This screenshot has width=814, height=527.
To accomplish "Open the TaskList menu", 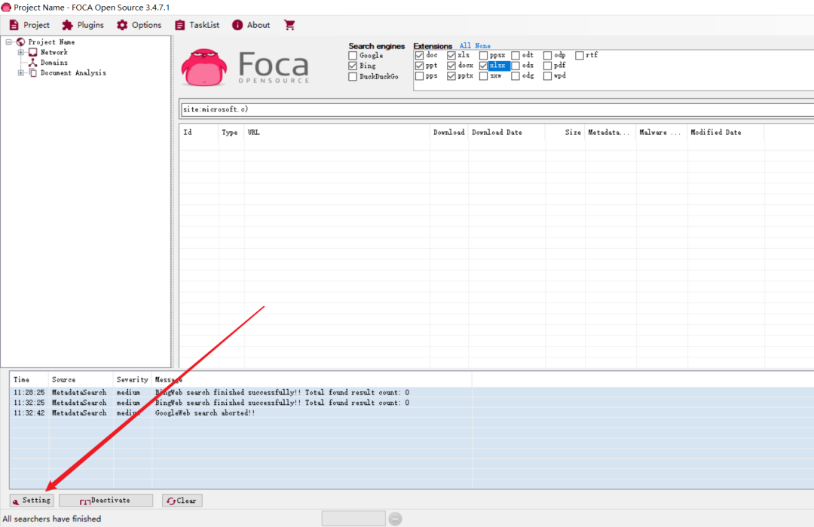I will coord(197,25).
